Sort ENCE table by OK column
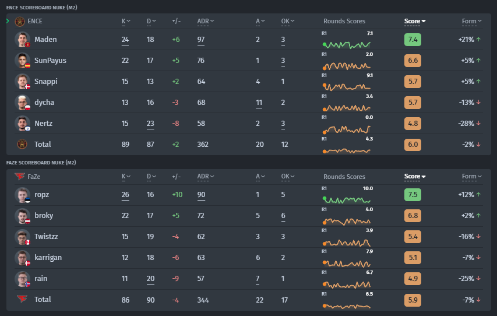 [x=287, y=21]
